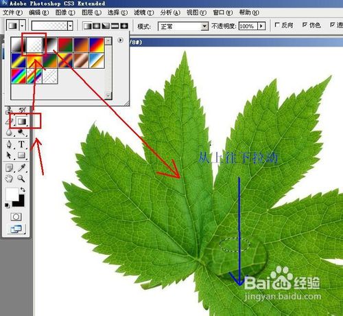Toggle the 仿色 (Dither) checkbox
This screenshot has height=316, width=343.
point(305,25)
